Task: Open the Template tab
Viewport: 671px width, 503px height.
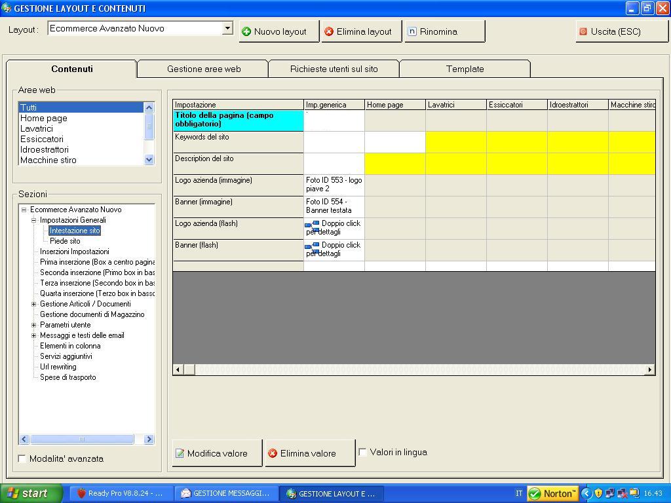Action: (465, 69)
